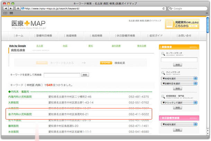The height and width of the screenshot is (141, 211).
Task: Click the 病院検索 sidebar panel header
Action: point(179,47)
